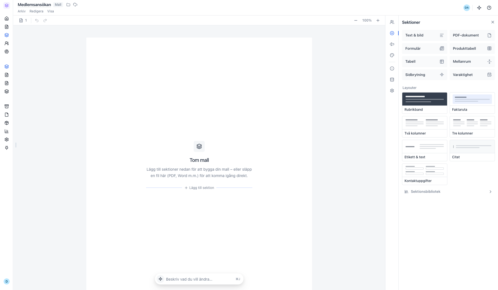Click the redo arrow in toolbar
Image resolution: width=498 pixels, height=290 pixels.
[45, 20]
